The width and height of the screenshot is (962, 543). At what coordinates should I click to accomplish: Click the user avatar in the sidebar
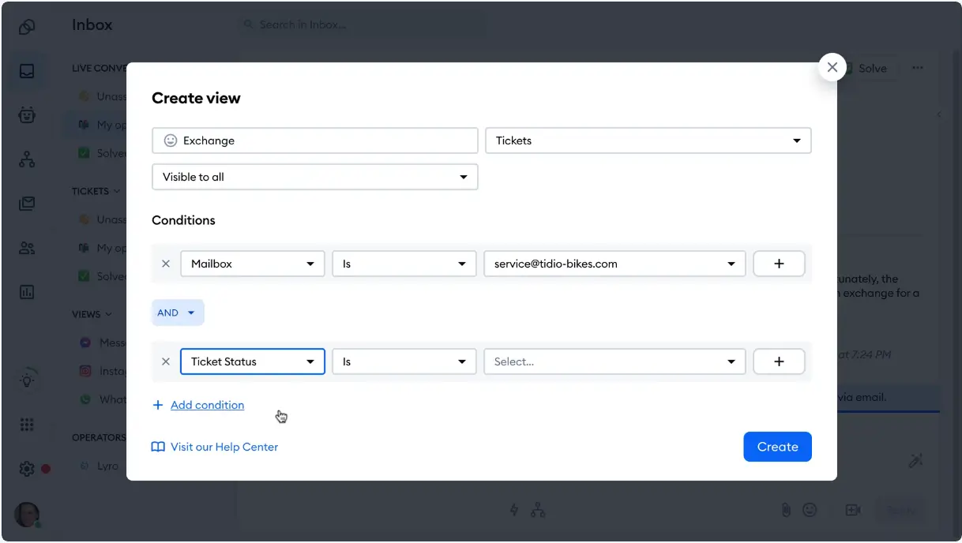coord(27,515)
